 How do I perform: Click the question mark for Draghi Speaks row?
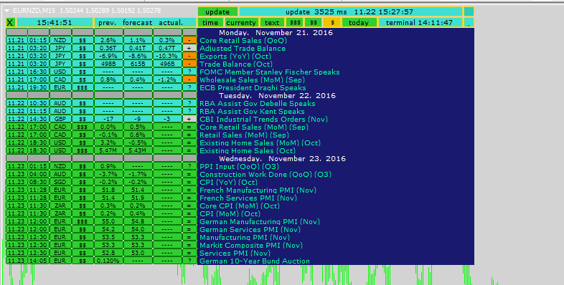189,87
